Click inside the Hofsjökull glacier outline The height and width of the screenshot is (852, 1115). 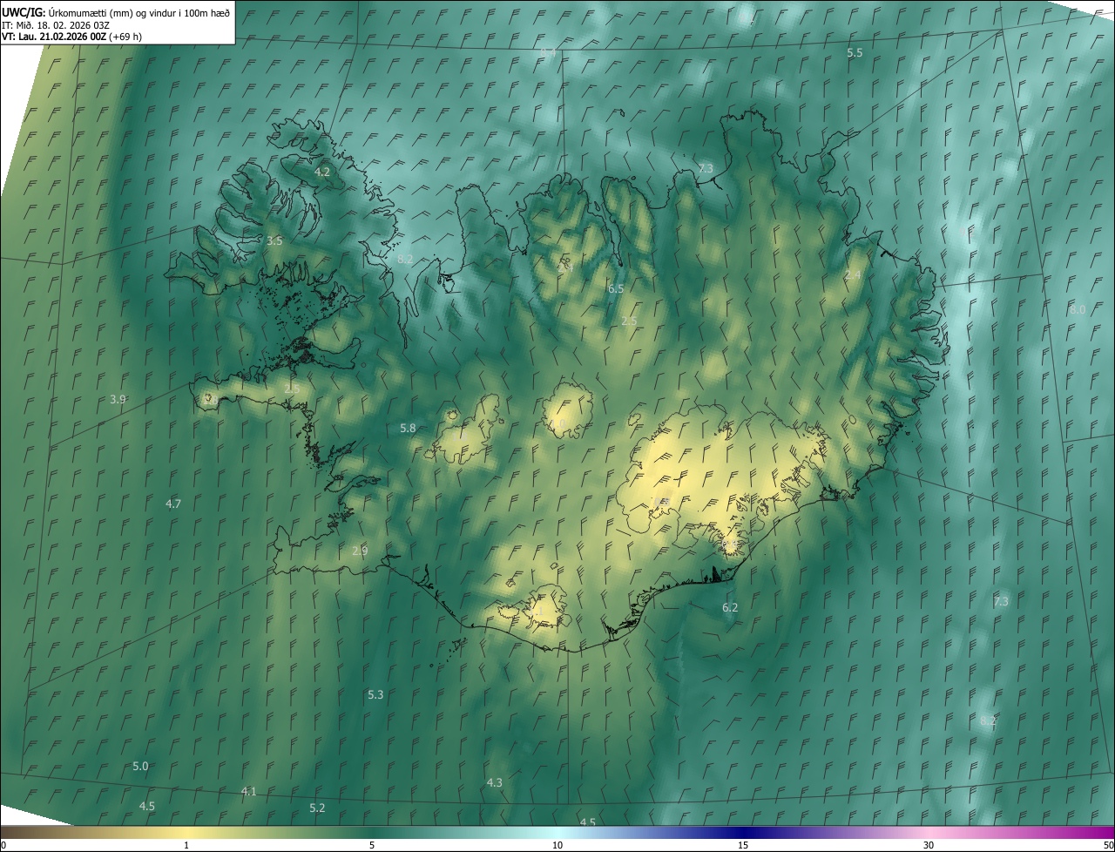tap(567, 409)
